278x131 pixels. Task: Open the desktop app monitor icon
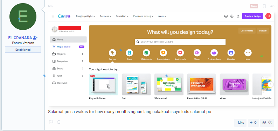pyautogui.click(x=226, y=16)
